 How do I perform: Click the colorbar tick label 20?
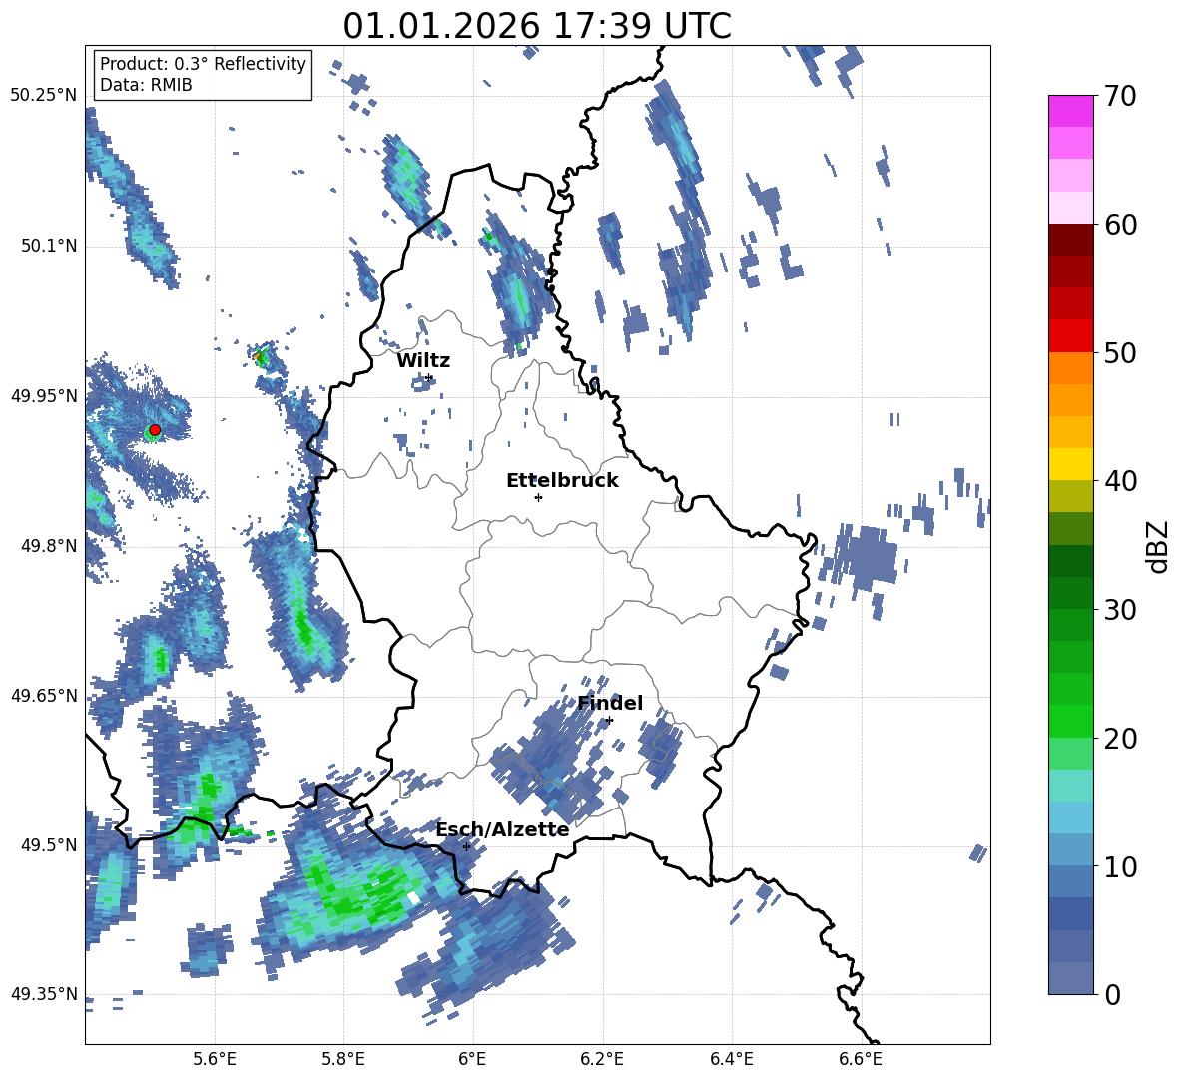pos(1120,739)
